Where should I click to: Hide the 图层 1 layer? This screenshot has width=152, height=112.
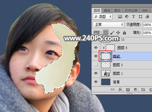tap(96, 73)
